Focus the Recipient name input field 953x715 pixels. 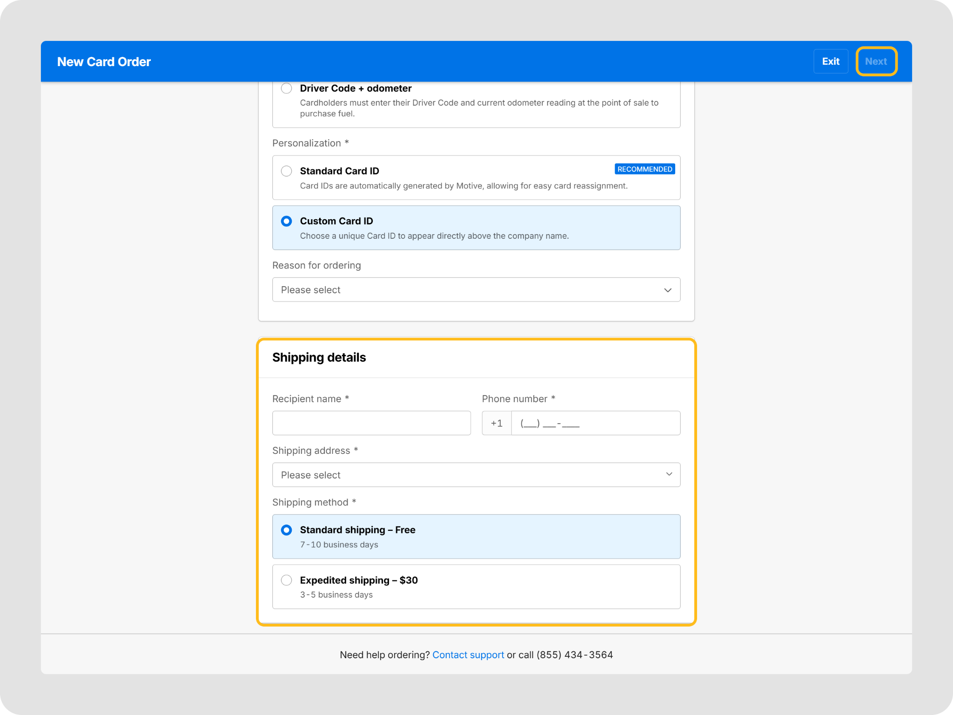point(371,423)
